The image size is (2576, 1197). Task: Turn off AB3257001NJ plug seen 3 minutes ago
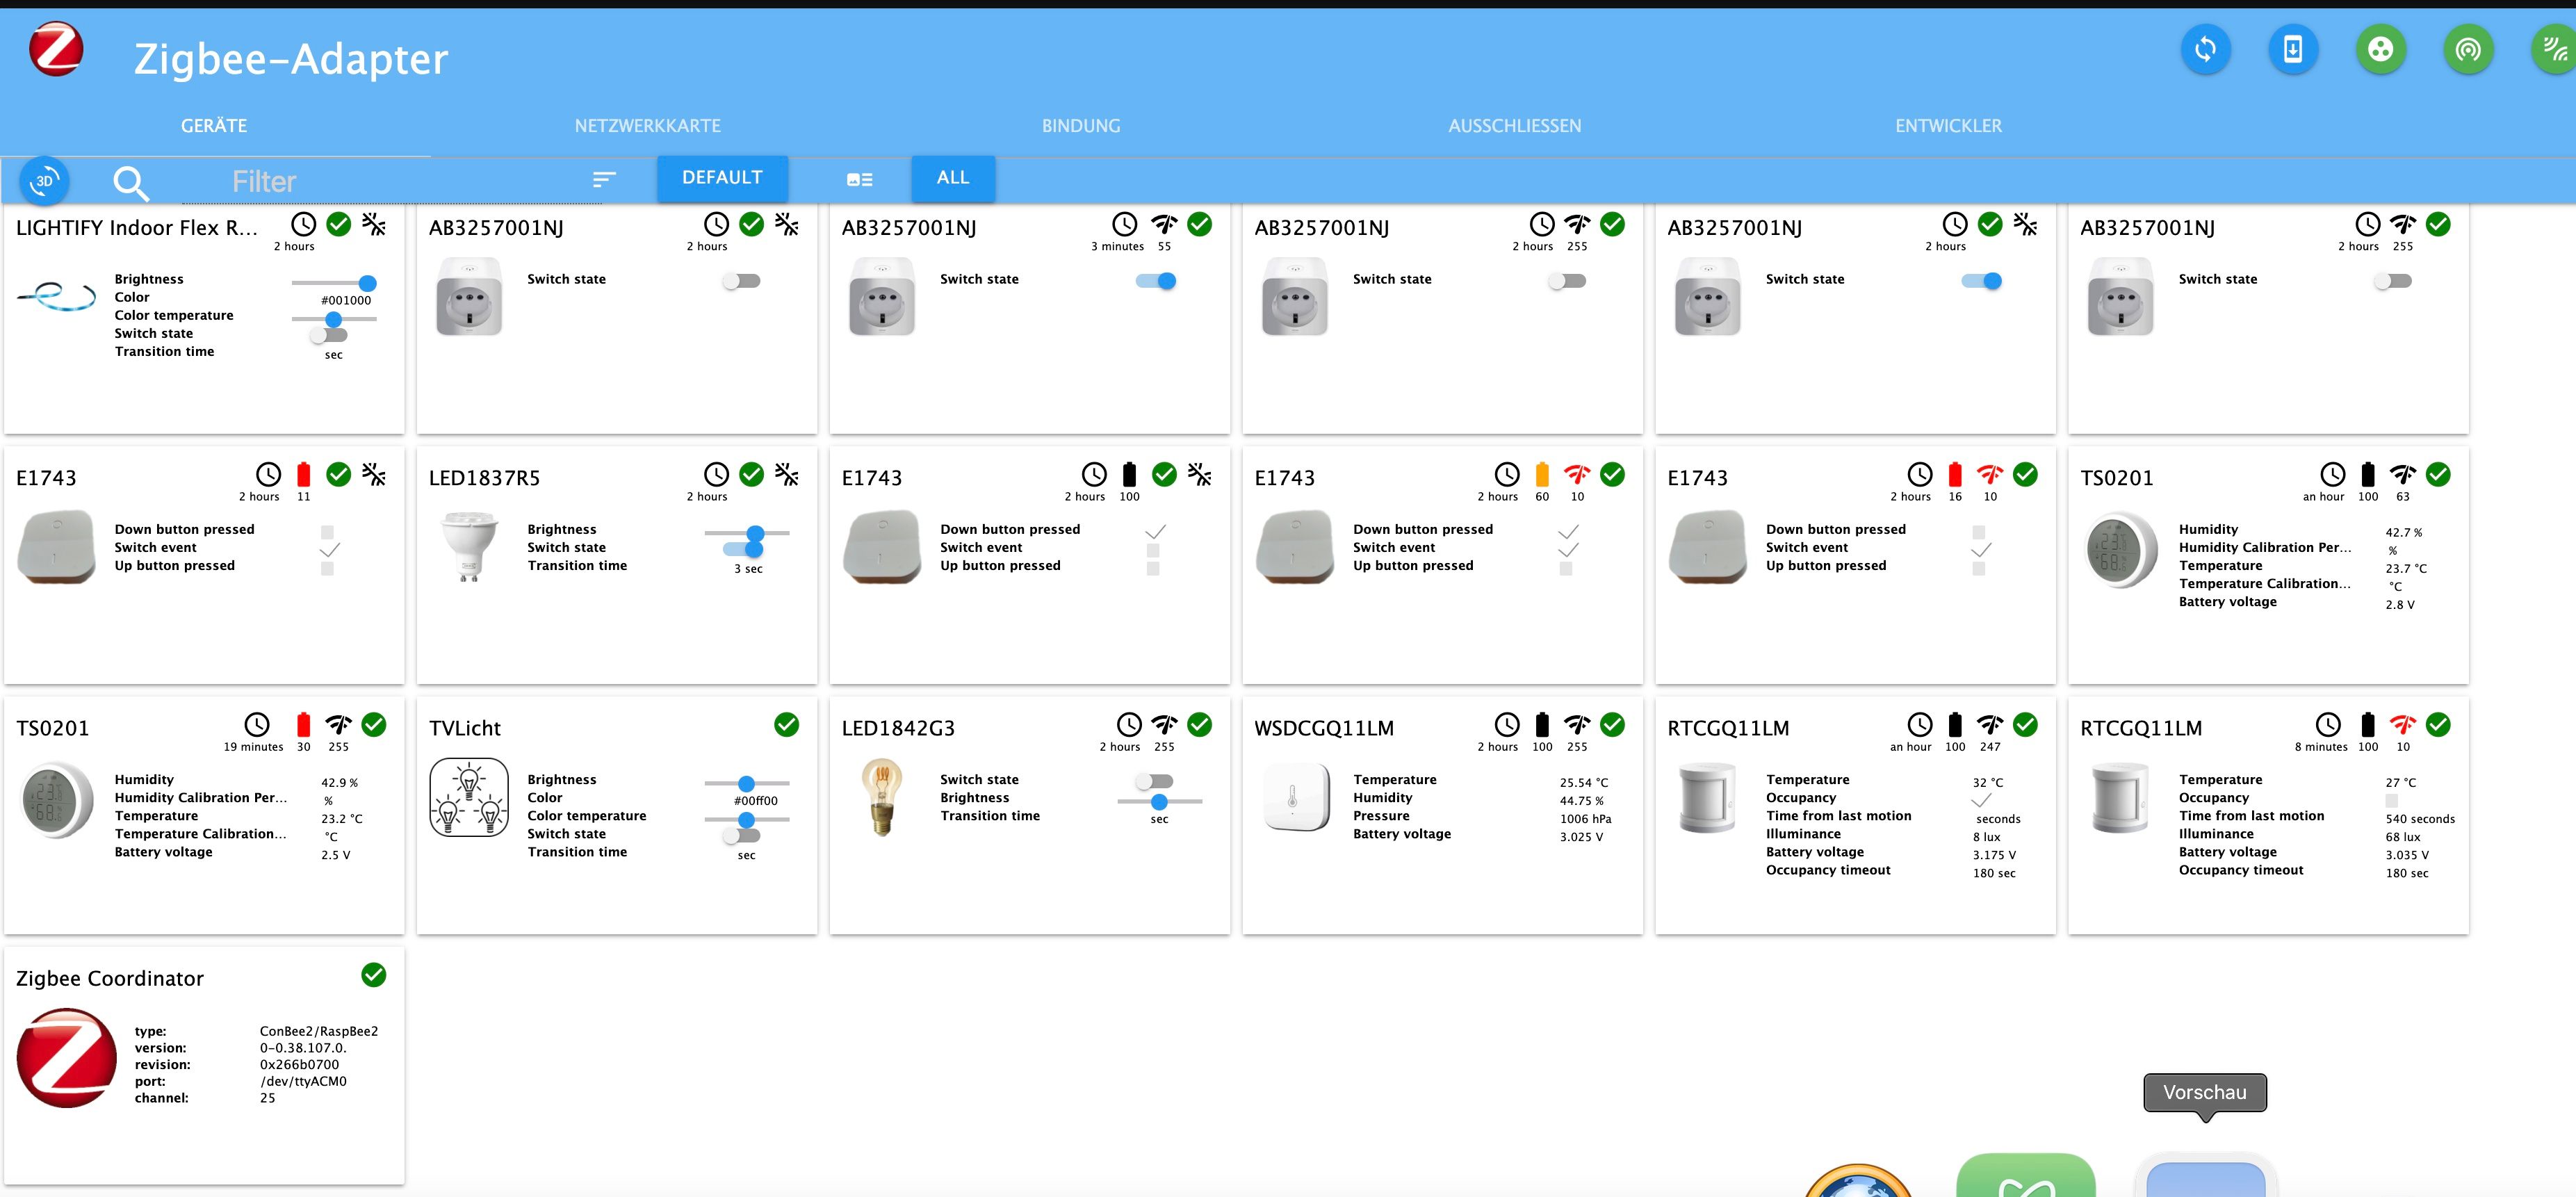tap(1157, 281)
